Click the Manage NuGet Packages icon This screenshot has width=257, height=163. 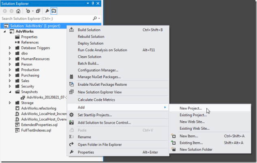click(x=72, y=76)
